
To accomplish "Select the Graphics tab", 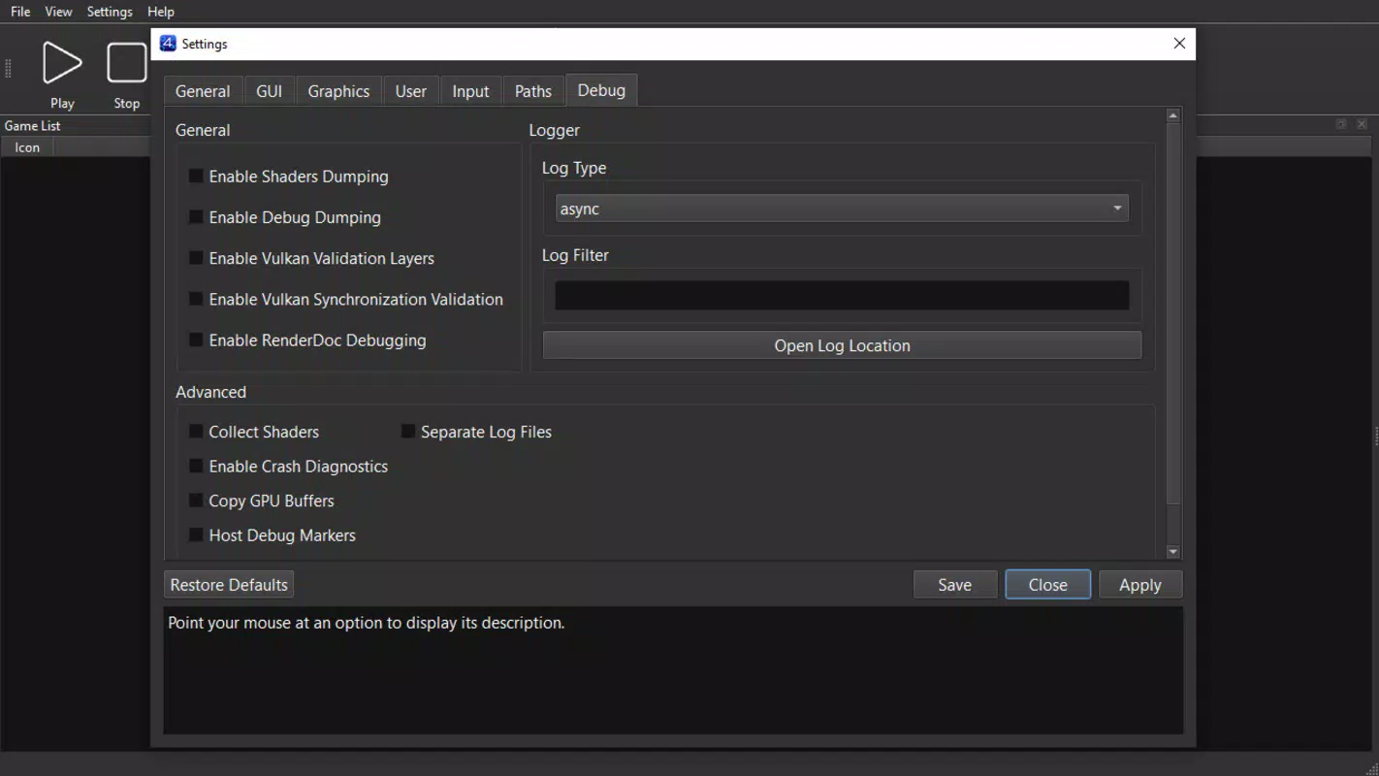I will (338, 91).
